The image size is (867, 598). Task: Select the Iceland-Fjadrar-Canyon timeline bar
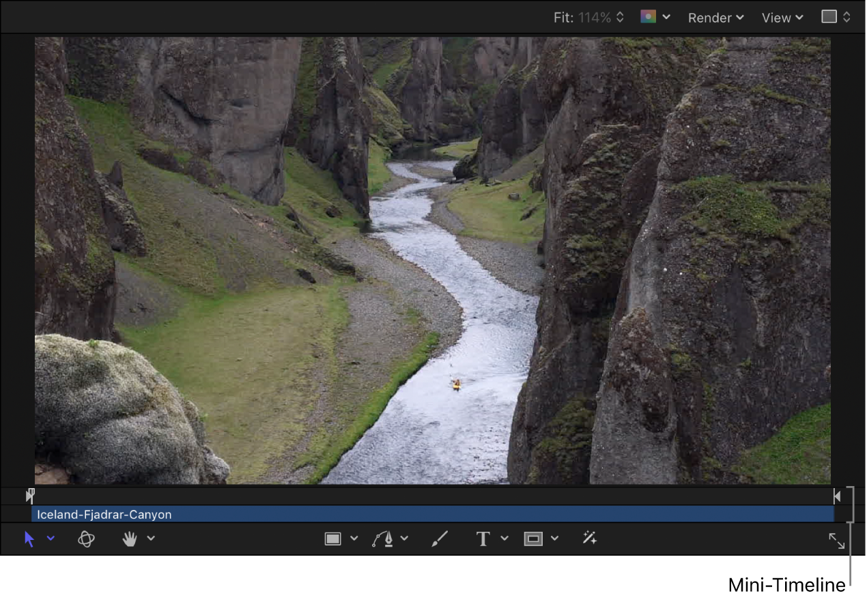point(431,515)
